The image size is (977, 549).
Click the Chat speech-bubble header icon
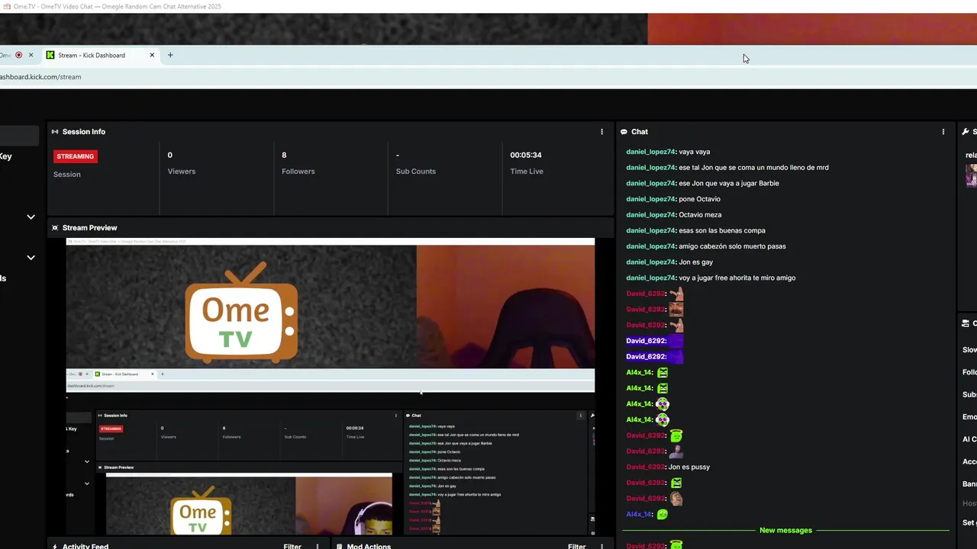[624, 132]
